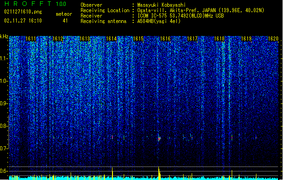Select the file name 0211271610.png
This screenshot has width=283, height=180.
23,12
